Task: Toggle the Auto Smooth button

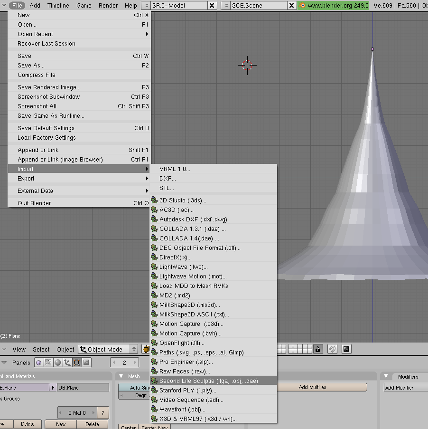Action: pyautogui.click(x=134, y=387)
